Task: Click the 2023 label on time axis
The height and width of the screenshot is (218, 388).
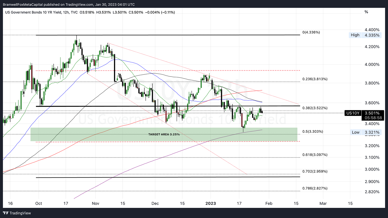Action: (x=210, y=203)
